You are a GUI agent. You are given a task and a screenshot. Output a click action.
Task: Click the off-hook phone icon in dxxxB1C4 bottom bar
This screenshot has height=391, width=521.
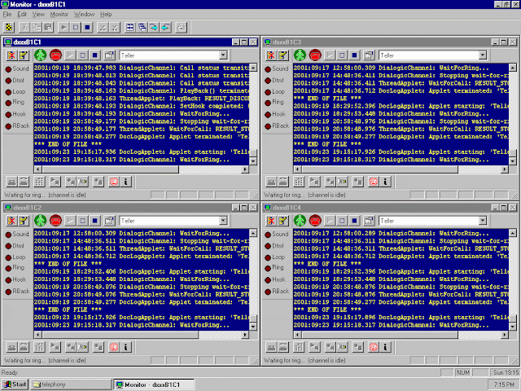coord(283,347)
